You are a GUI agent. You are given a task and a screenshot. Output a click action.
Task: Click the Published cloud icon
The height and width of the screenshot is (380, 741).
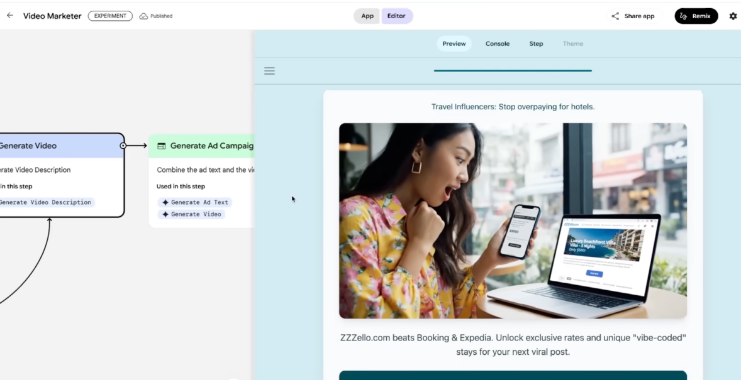click(x=143, y=16)
